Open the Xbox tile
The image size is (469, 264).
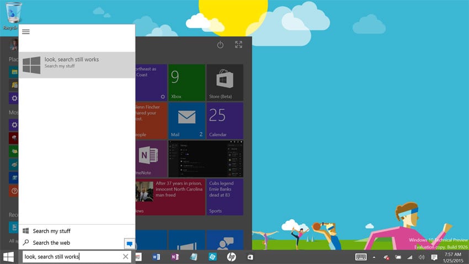[x=186, y=82]
